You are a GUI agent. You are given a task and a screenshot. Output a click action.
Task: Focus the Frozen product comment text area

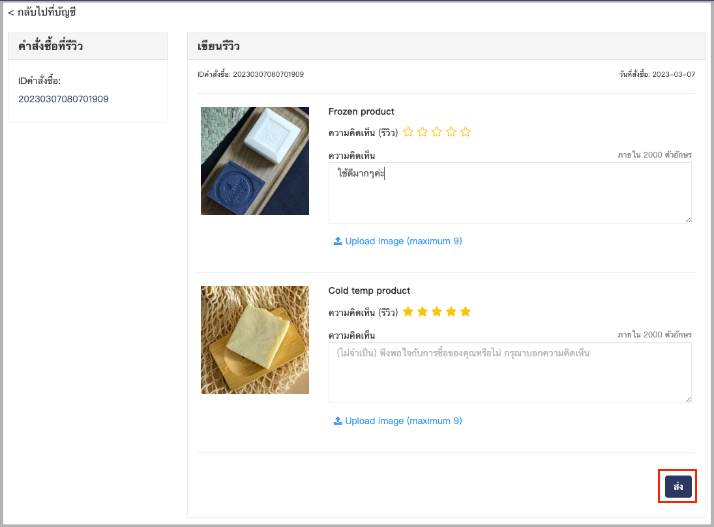click(510, 193)
